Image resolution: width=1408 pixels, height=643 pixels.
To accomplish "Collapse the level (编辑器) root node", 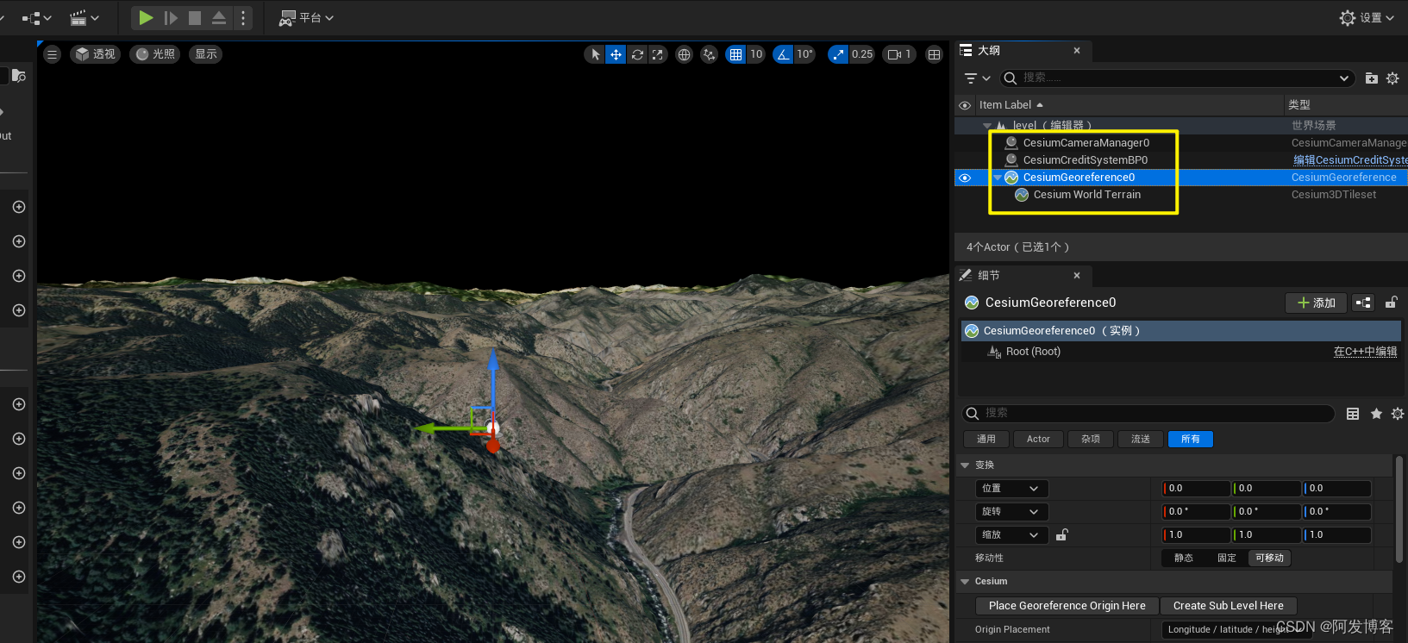I will 987,126.
